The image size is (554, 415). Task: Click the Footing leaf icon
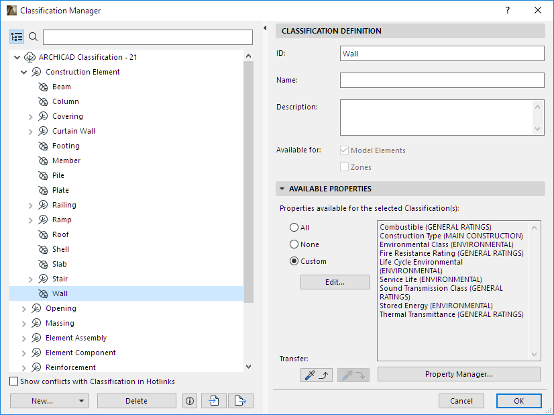pos(43,146)
